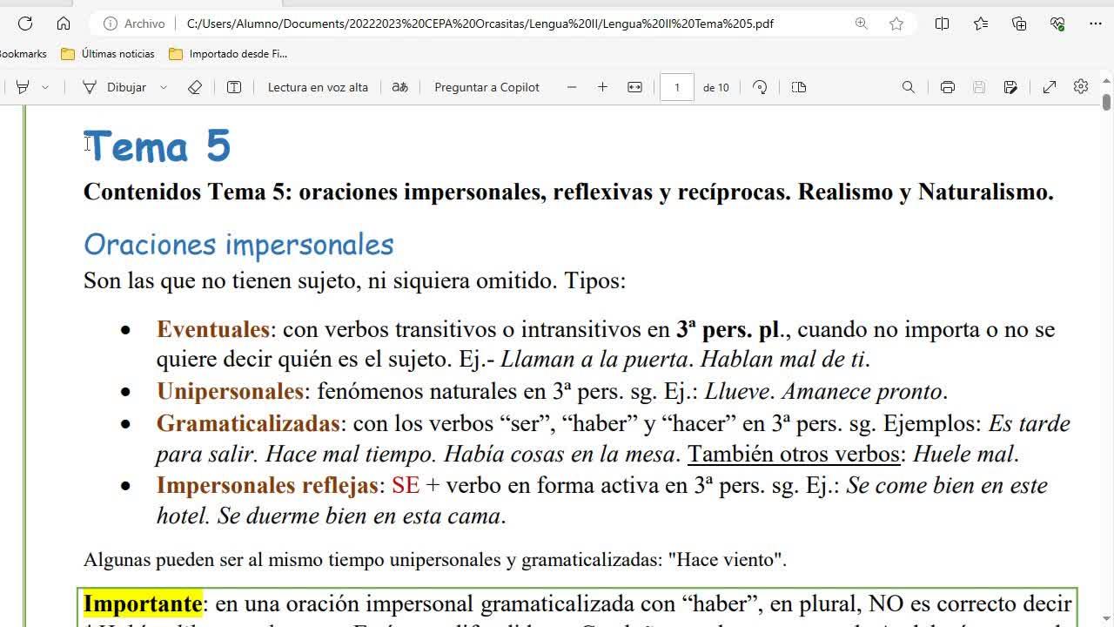Viewport: 1114px width, 627px height.
Task: Go to the browser home page
Action: [64, 24]
